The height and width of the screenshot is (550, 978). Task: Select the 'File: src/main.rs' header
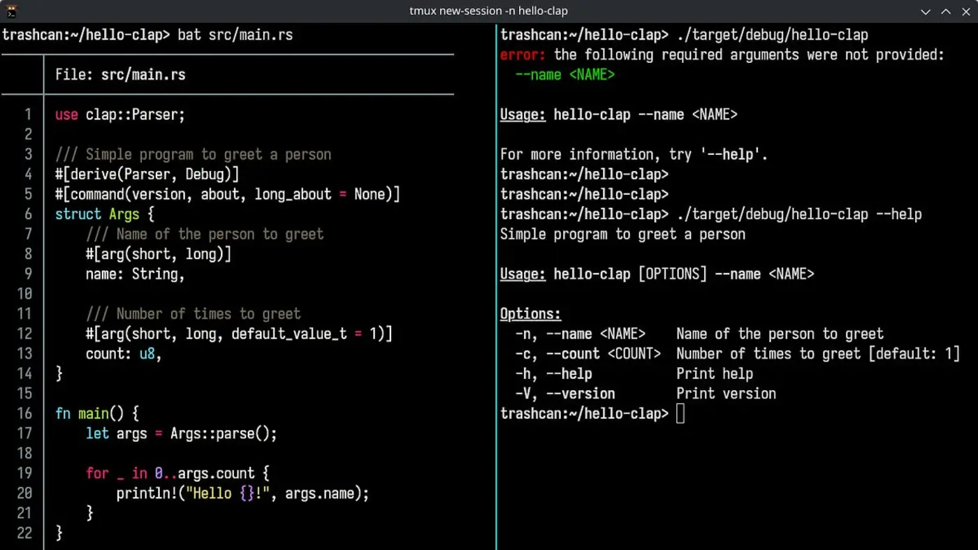click(120, 75)
